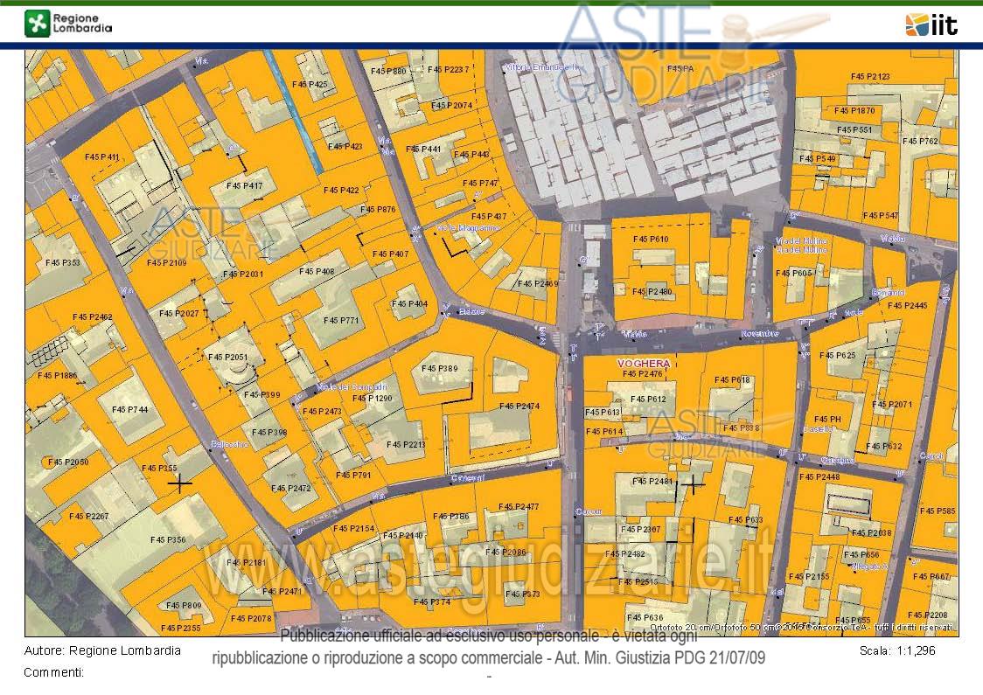This screenshot has height=695, width=983.
Task: Click the Autore: Regione Lombardia text
Action: [x=102, y=650]
